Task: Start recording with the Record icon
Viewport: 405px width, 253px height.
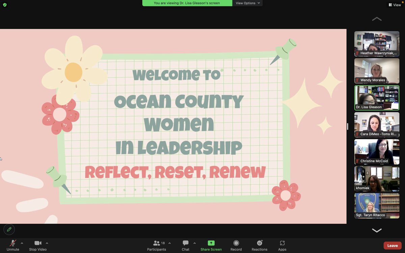Action: pos(236,243)
